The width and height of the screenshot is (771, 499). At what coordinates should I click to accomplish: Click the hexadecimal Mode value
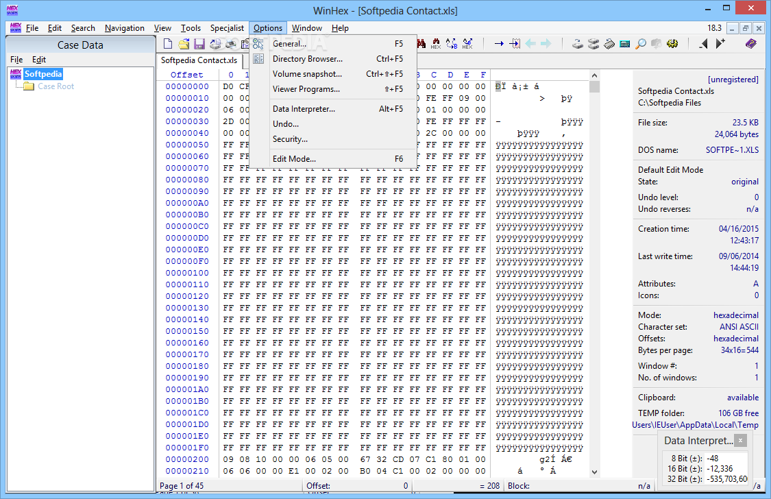click(x=735, y=315)
